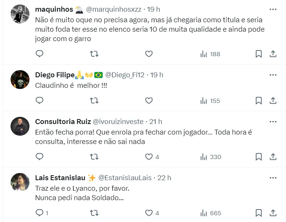This screenshot has height=222, width=286.
Task: Open the three-dot menu on Consultoria Ruiz's tweet
Action: pyautogui.click(x=273, y=122)
